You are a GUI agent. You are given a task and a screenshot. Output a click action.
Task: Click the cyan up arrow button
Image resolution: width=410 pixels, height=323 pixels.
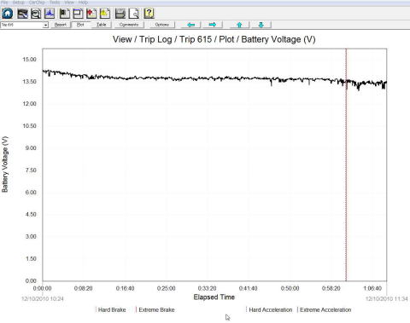pyautogui.click(x=239, y=25)
